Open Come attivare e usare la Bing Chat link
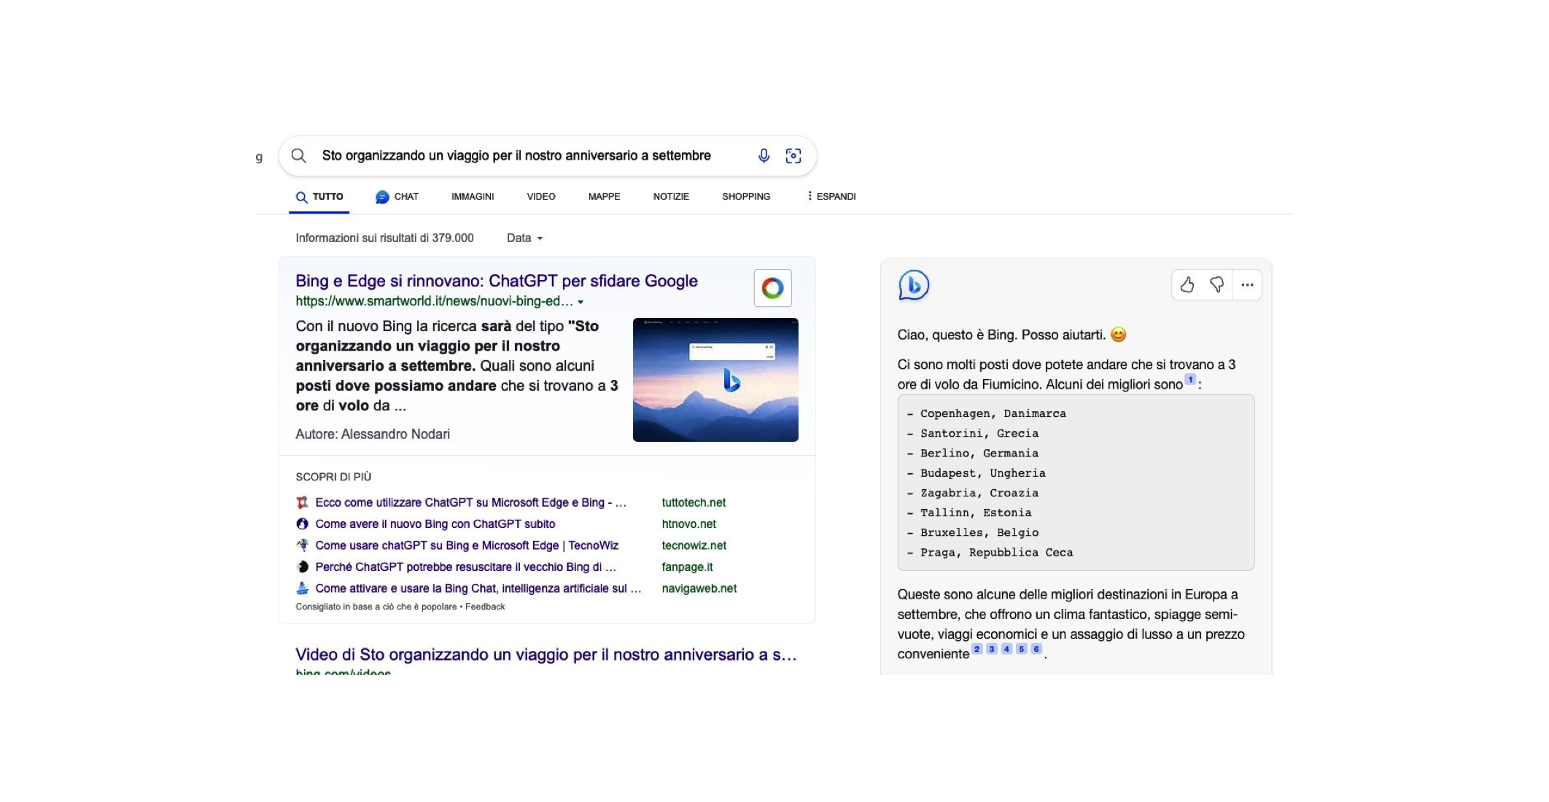The width and height of the screenshot is (1549, 802). point(478,588)
